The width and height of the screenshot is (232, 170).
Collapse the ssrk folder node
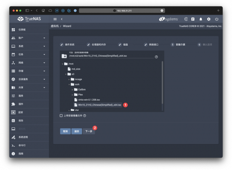69,85
